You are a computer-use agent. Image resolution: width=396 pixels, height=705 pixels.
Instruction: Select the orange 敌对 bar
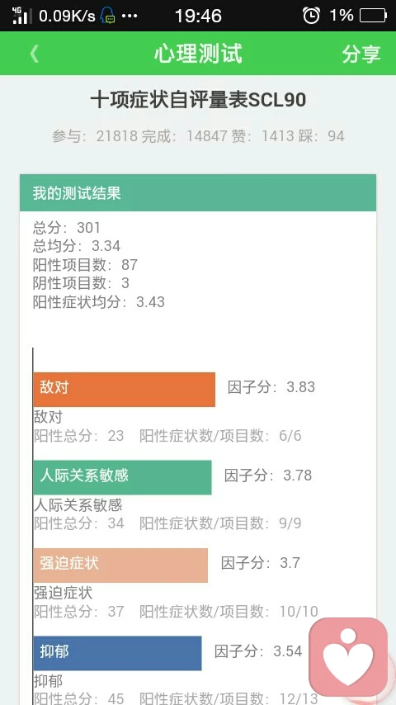(125, 390)
